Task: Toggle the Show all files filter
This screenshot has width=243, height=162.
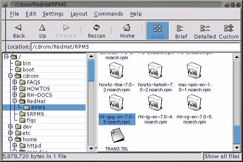Action: 222,156
